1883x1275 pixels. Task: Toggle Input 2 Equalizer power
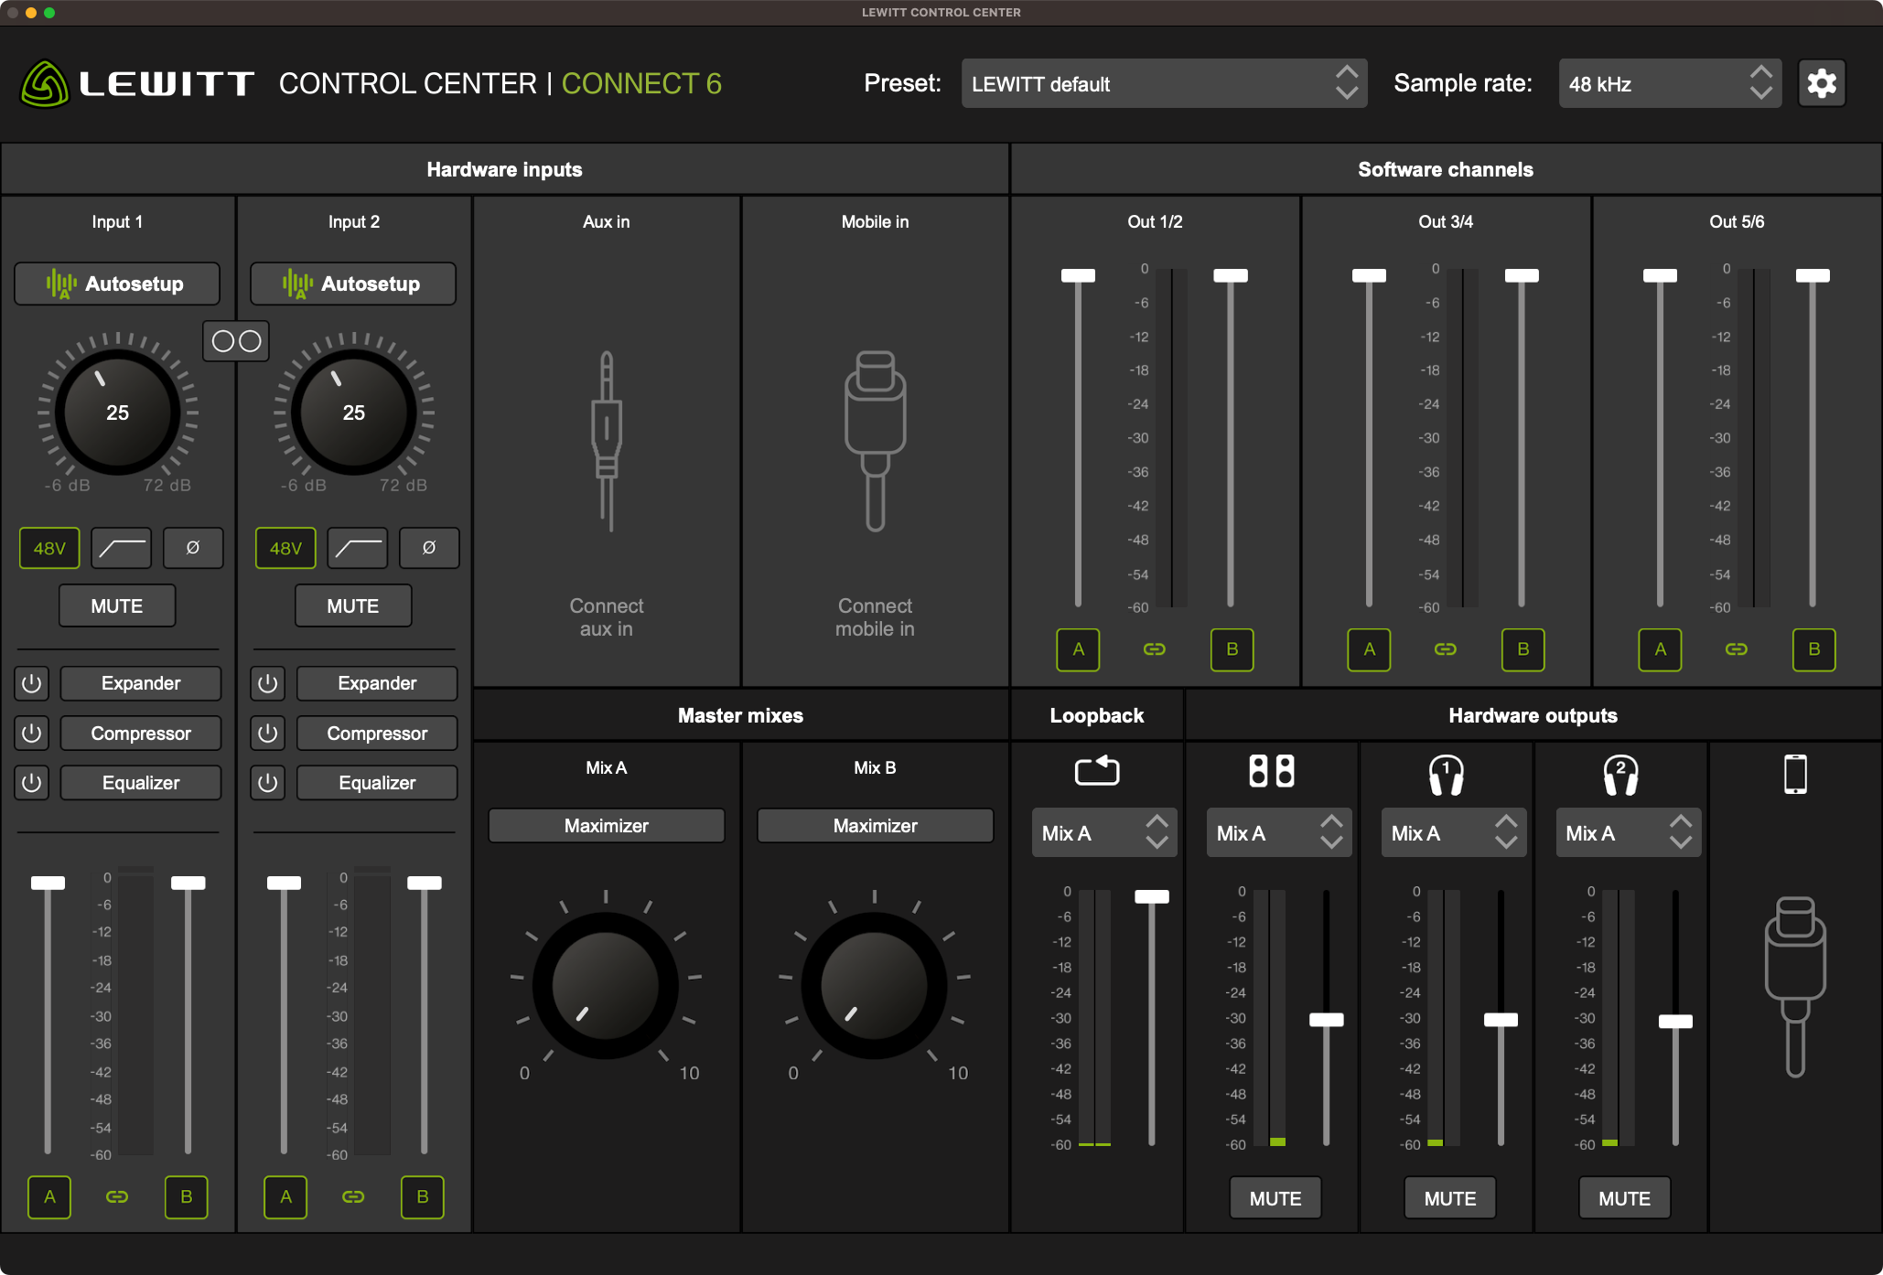coord(267,783)
